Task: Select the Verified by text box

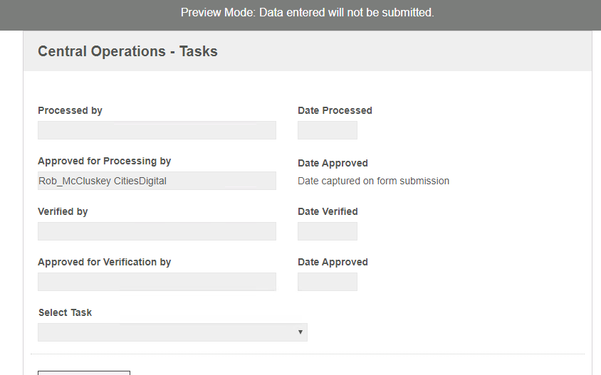Action: (157, 231)
